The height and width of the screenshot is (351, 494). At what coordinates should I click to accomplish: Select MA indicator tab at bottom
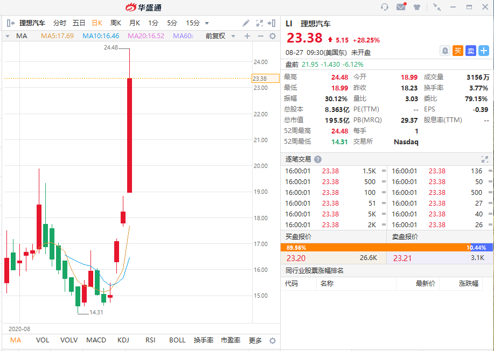tap(16, 340)
